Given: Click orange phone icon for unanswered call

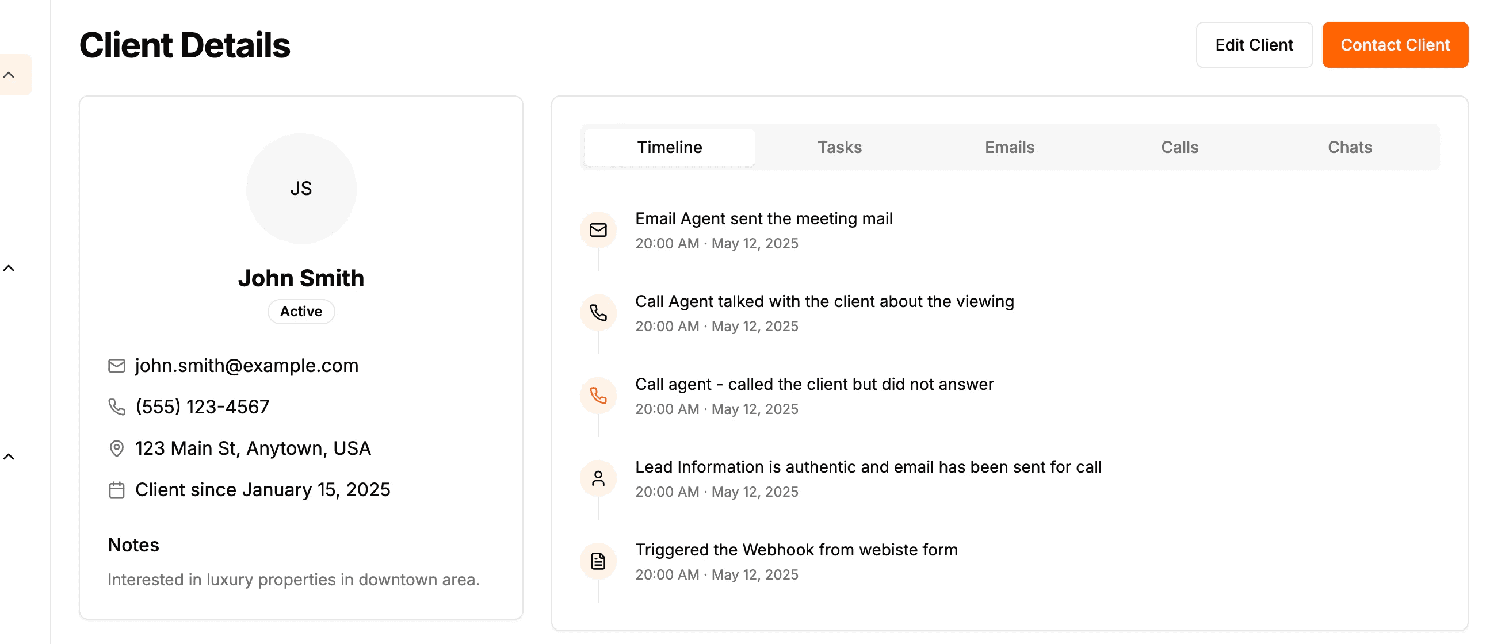Looking at the screenshot, I should (x=598, y=396).
